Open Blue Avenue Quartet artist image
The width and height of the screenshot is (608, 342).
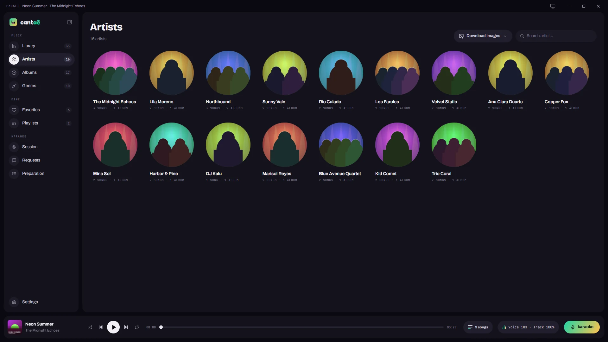341,145
